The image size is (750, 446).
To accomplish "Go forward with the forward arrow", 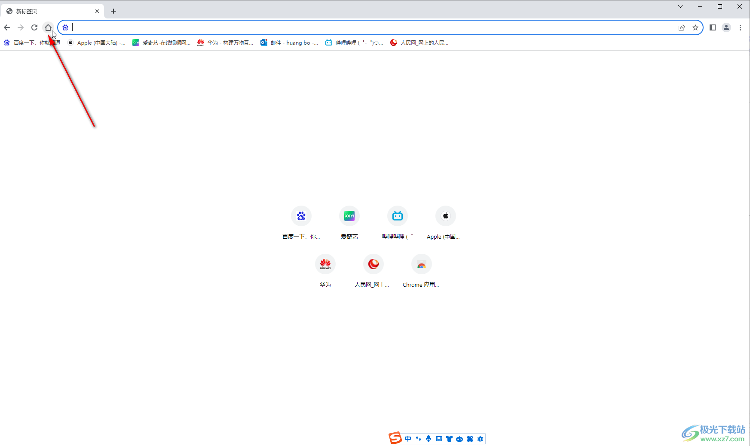I will pyautogui.click(x=21, y=27).
